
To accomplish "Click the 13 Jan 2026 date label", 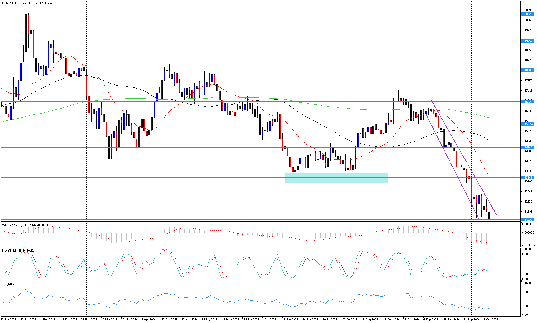I will [x=8, y=320].
